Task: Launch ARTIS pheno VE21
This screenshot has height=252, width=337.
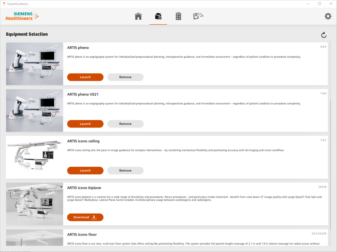Action: 85,124
